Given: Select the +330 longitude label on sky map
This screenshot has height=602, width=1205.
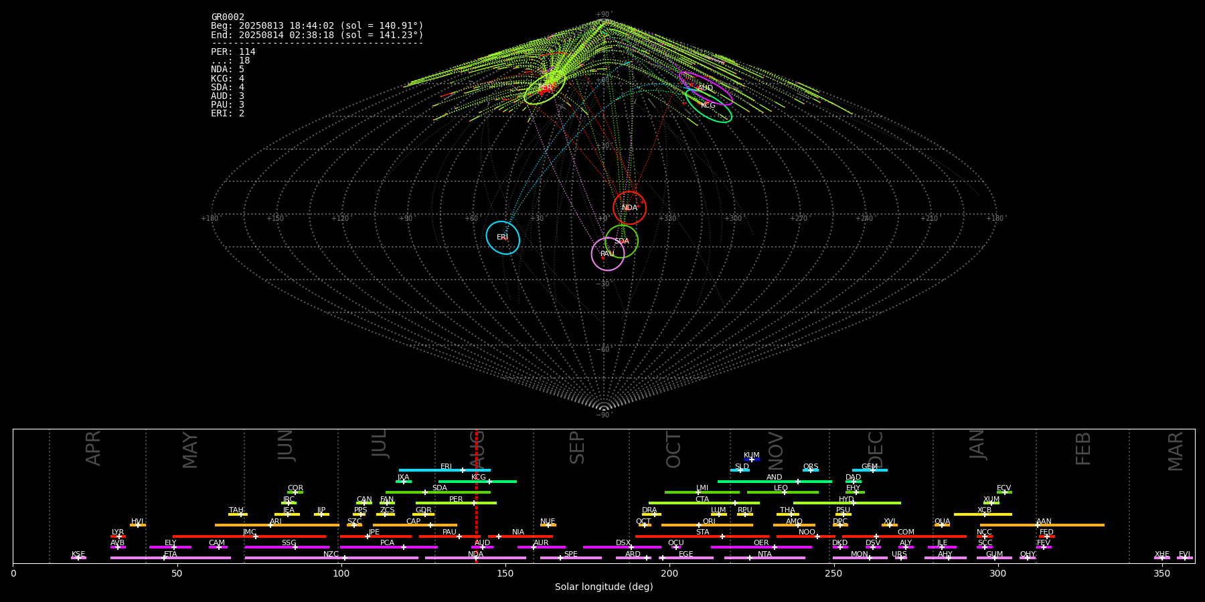Looking at the screenshot, I should [667, 219].
